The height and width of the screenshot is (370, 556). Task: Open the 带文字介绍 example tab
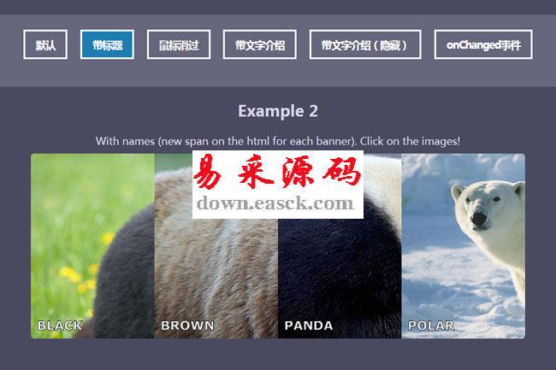coord(259,44)
